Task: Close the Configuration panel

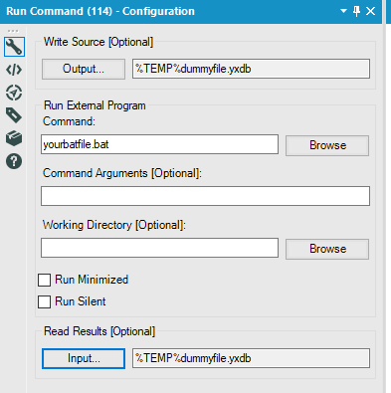Action: (371, 11)
